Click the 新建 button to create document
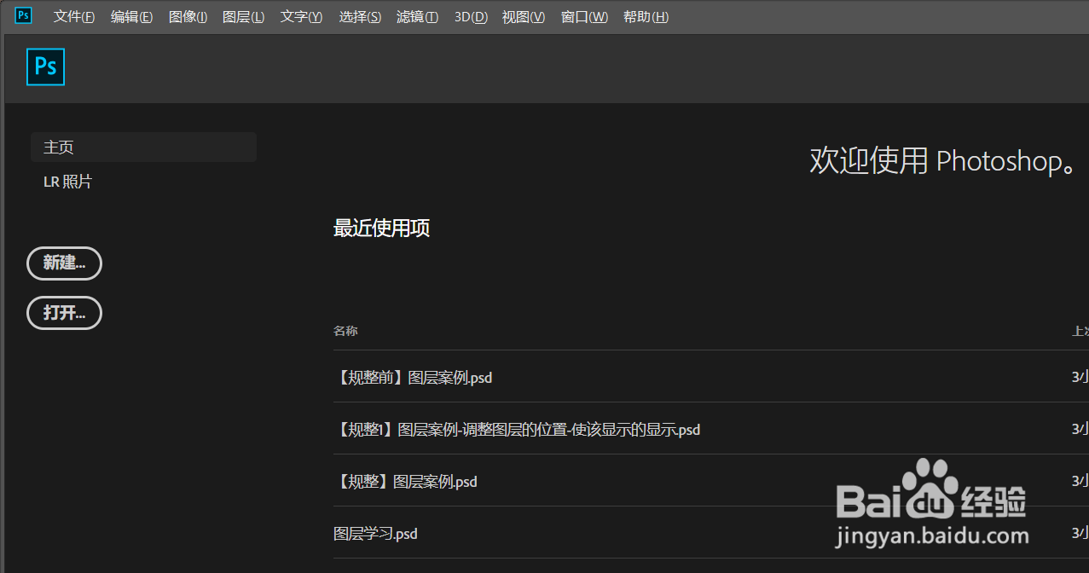 coord(64,263)
